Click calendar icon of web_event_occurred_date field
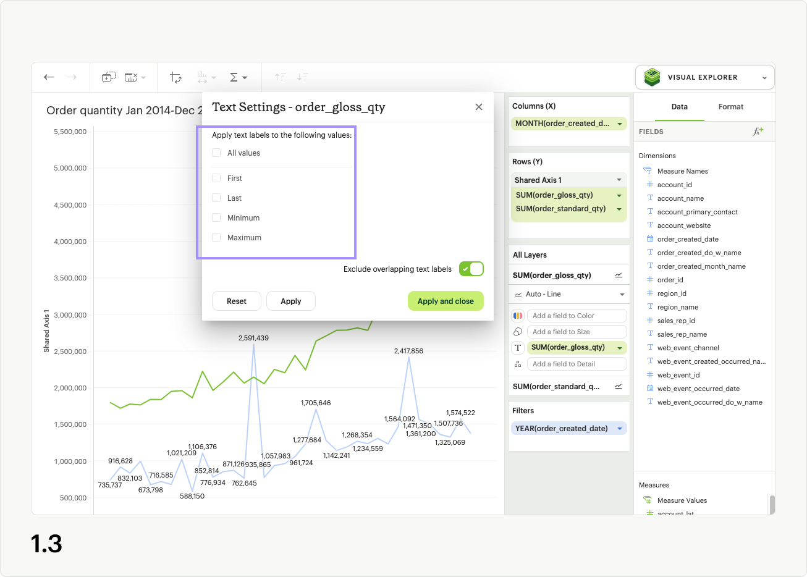The height and width of the screenshot is (577, 807). click(x=650, y=389)
